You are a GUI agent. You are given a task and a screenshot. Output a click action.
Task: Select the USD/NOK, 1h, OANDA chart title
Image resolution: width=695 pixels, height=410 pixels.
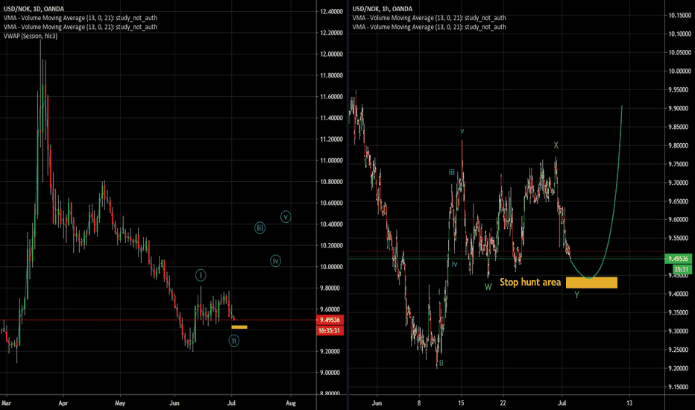tap(382, 9)
